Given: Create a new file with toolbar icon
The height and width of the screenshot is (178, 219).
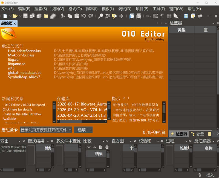Looking at the screenshot, I should 5,16.
